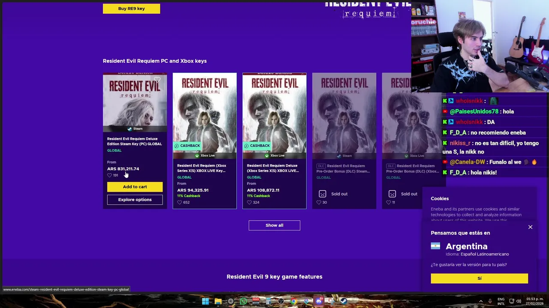The width and height of the screenshot is (549, 308).
Task: Click the chat username Canela-DW
Action: (x=468, y=162)
